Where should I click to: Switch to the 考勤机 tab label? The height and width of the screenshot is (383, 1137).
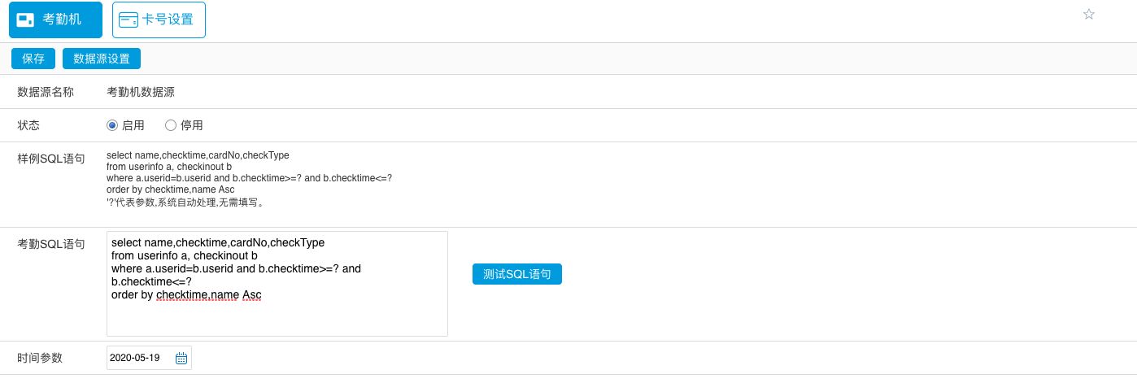pos(62,20)
